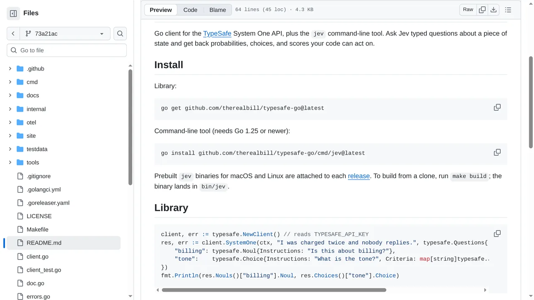Switch to the Blame tab

tap(217, 10)
